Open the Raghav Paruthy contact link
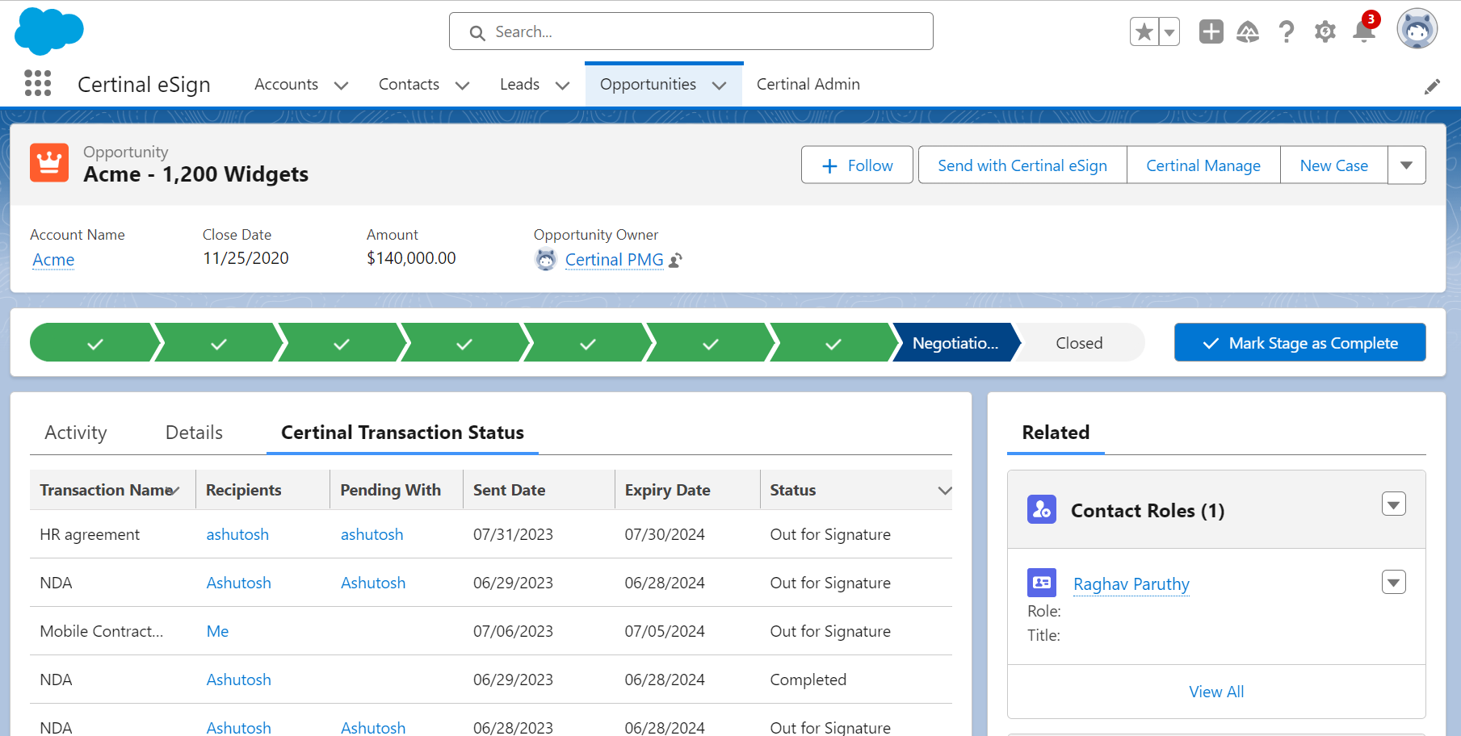Viewport: 1461px width, 736px height. (1131, 584)
